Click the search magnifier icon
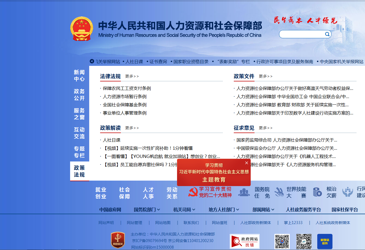Screen dimensions: 365x250 click(x=327, y=34)
